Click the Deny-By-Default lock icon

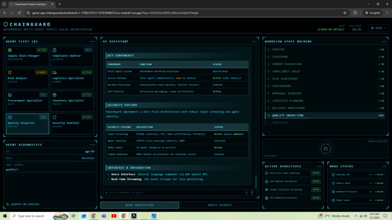point(319,30)
